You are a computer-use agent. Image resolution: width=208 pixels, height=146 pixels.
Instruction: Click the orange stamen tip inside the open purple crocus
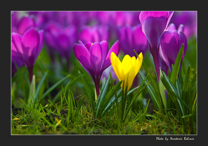(x=92, y=44)
